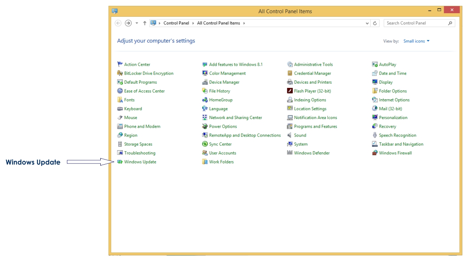Click the File History icon

205,91
